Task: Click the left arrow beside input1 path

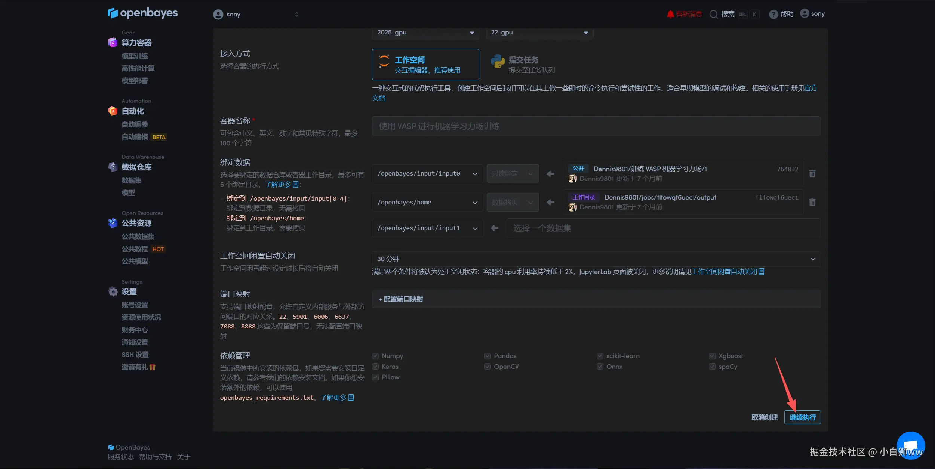Action: [x=495, y=228]
